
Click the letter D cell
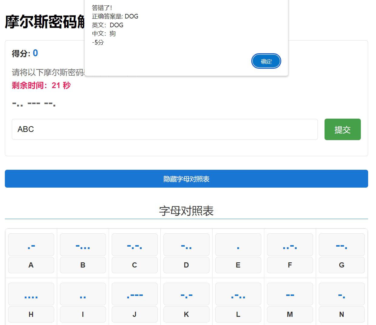(x=186, y=265)
